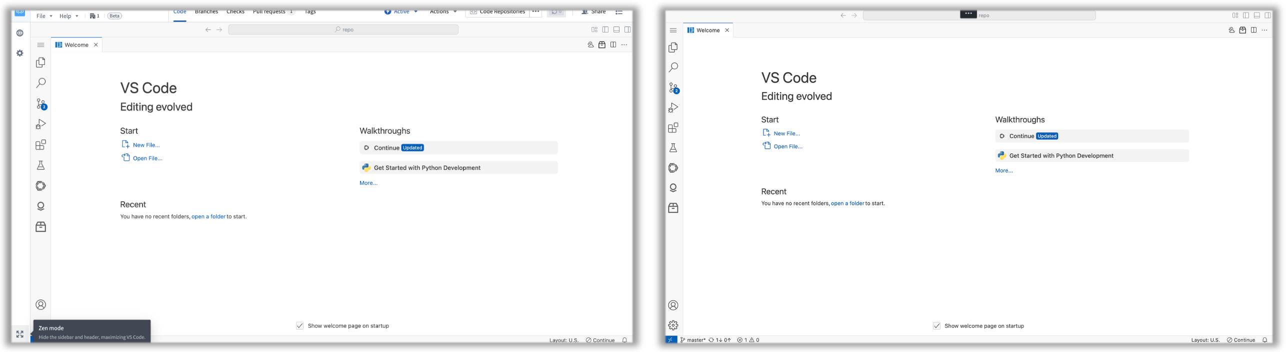This screenshot has width=1286, height=352.
Task: Open Run and Debug in left window
Action: [41, 124]
